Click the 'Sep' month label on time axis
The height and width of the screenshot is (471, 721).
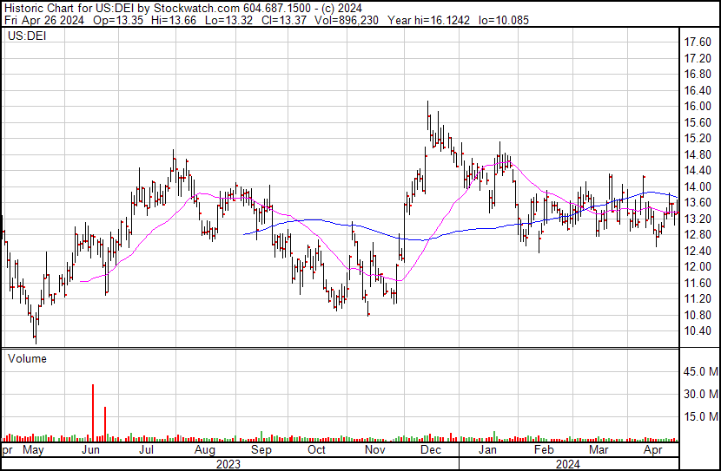[x=261, y=450]
